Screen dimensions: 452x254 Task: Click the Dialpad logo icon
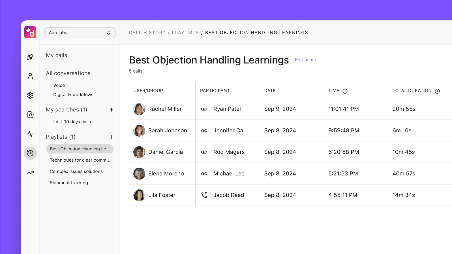tap(30, 32)
